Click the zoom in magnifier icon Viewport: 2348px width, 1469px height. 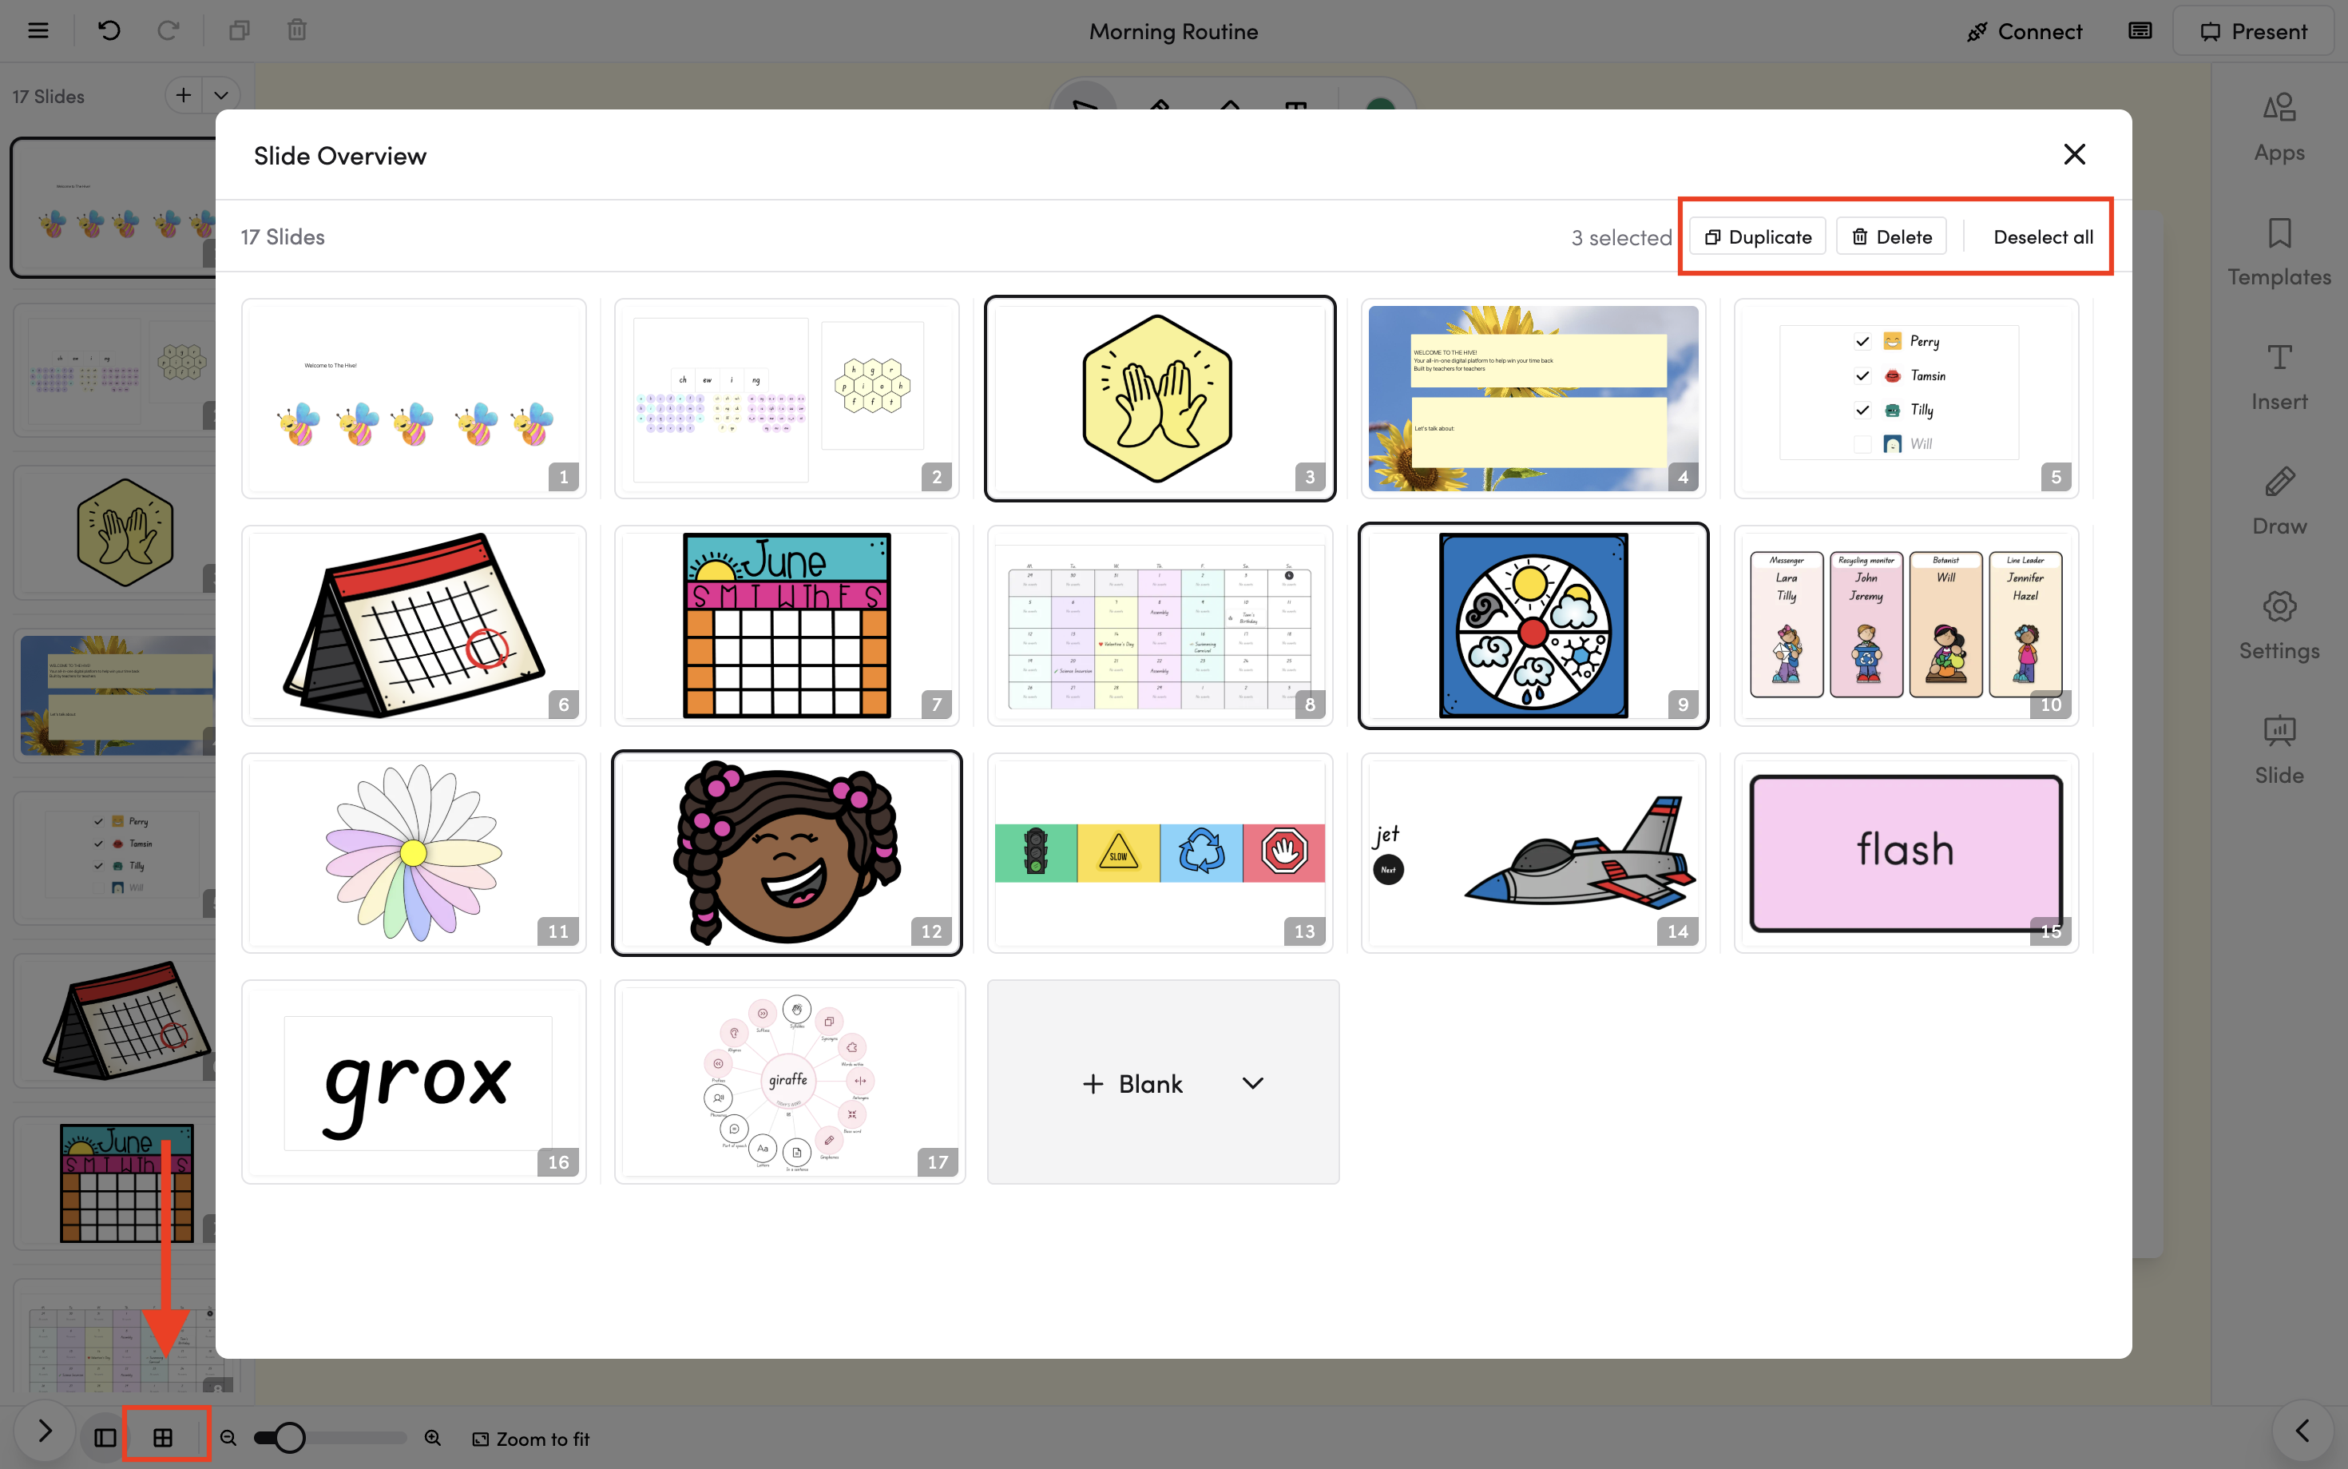(433, 1437)
